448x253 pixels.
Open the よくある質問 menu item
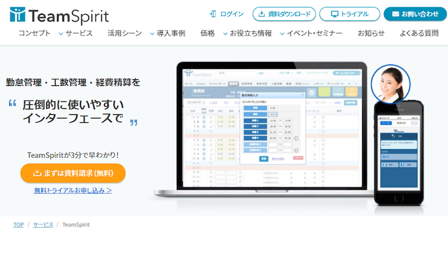(419, 33)
